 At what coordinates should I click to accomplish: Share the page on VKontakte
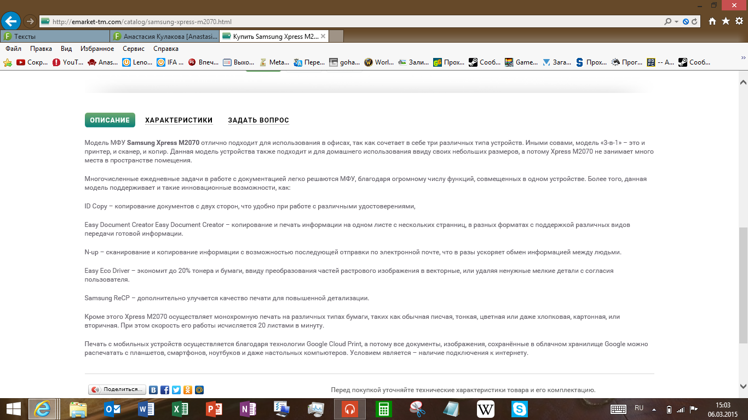click(154, 390)
